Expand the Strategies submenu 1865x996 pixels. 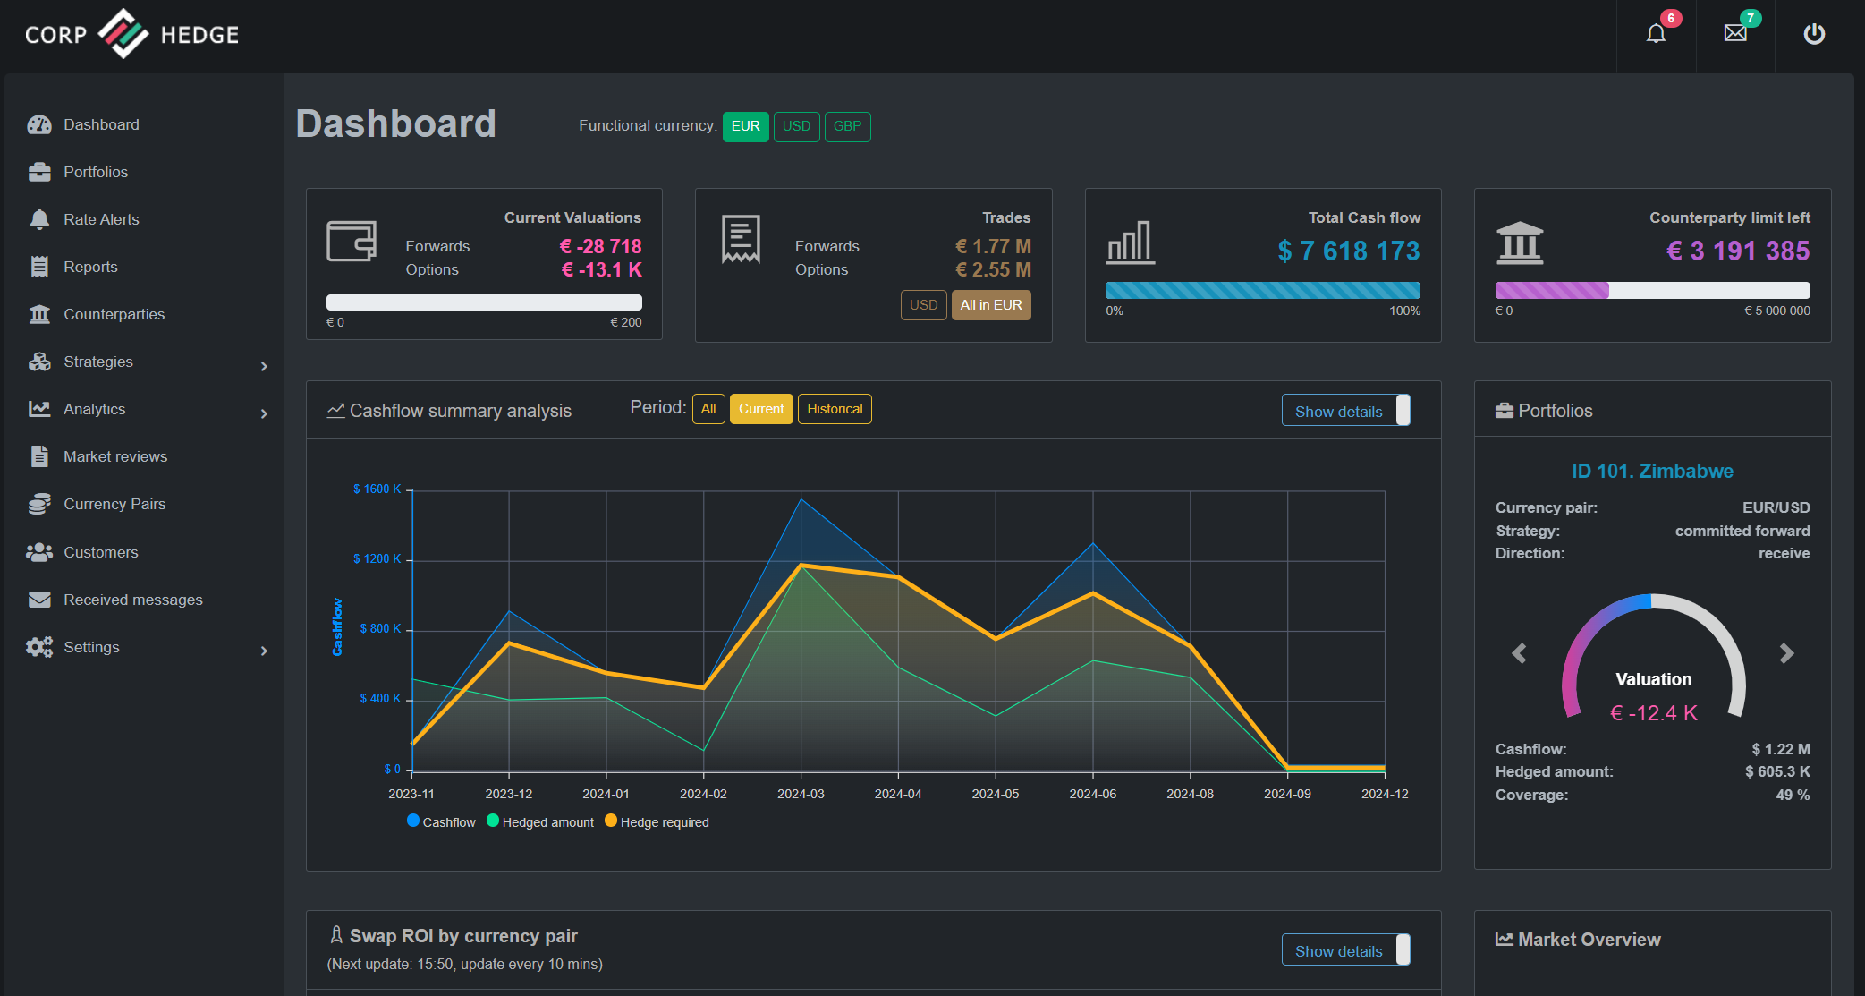click(x=264, y=366)
